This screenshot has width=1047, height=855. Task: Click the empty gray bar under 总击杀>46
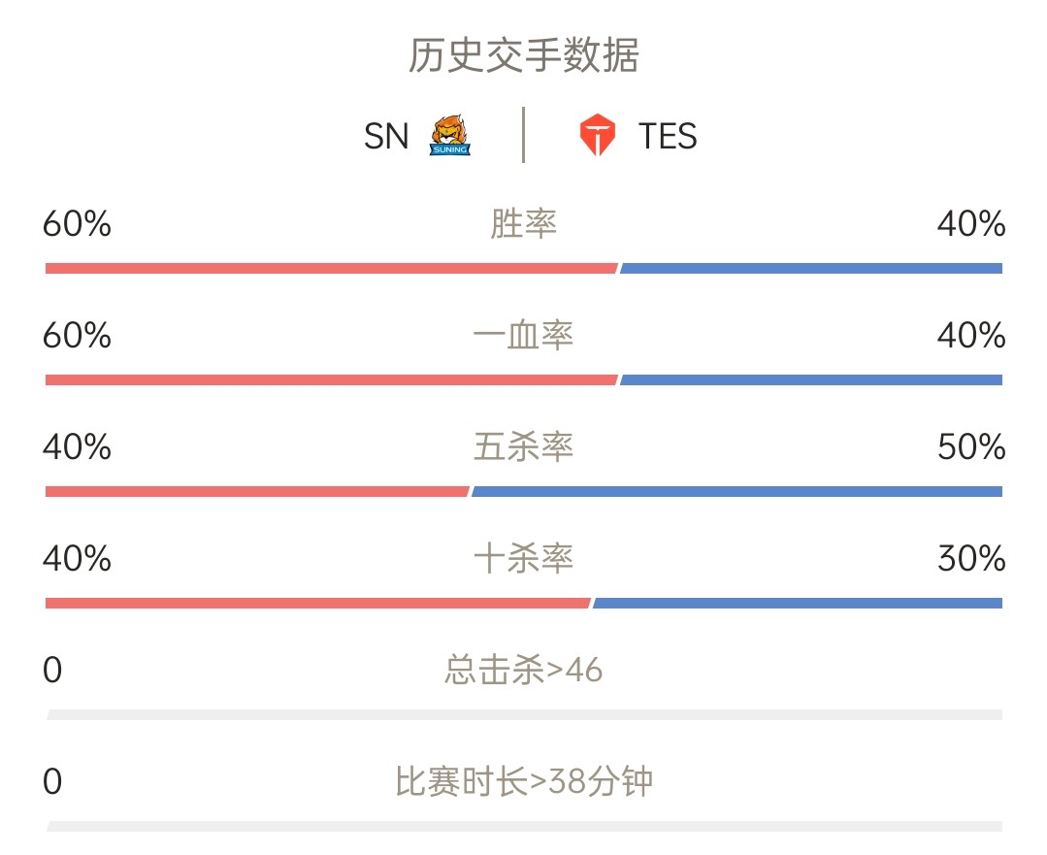coord(524,714)
